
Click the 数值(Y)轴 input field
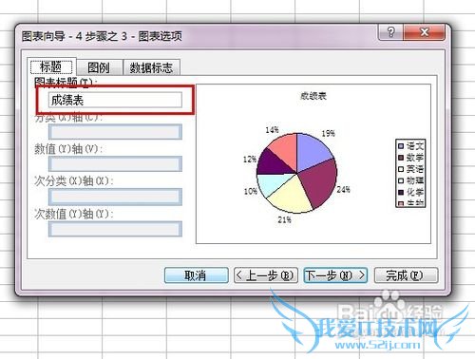(115, 163)
